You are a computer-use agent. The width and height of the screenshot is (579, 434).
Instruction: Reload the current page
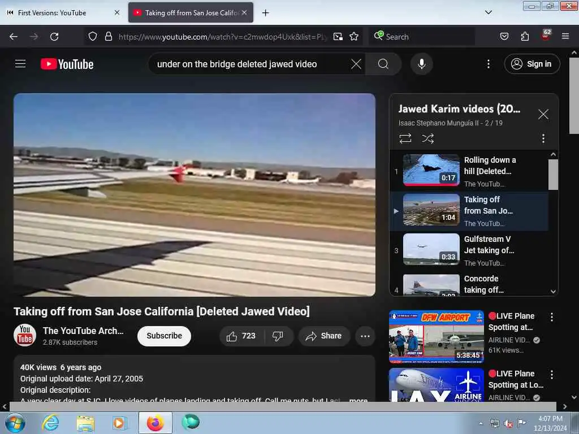click(54, 37)
